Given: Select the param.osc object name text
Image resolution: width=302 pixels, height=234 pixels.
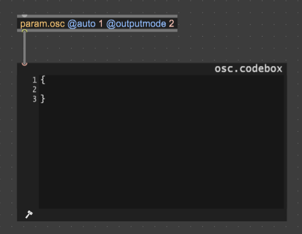Looking at the screenshot, I should click(43, 24).
